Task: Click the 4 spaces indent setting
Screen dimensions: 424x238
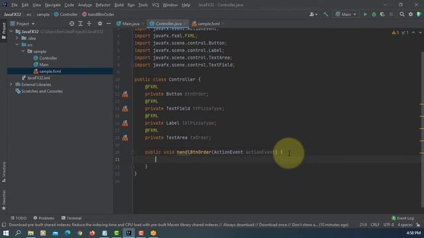Action: coord(405,225)
